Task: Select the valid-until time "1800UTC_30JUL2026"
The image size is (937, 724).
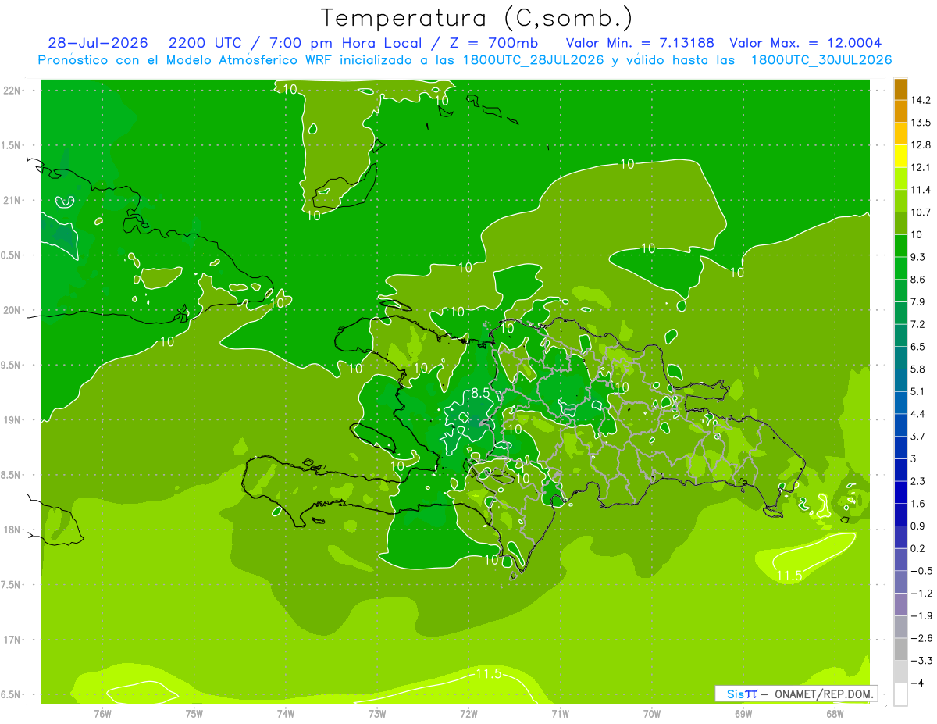Action: [x=821, y=60]
